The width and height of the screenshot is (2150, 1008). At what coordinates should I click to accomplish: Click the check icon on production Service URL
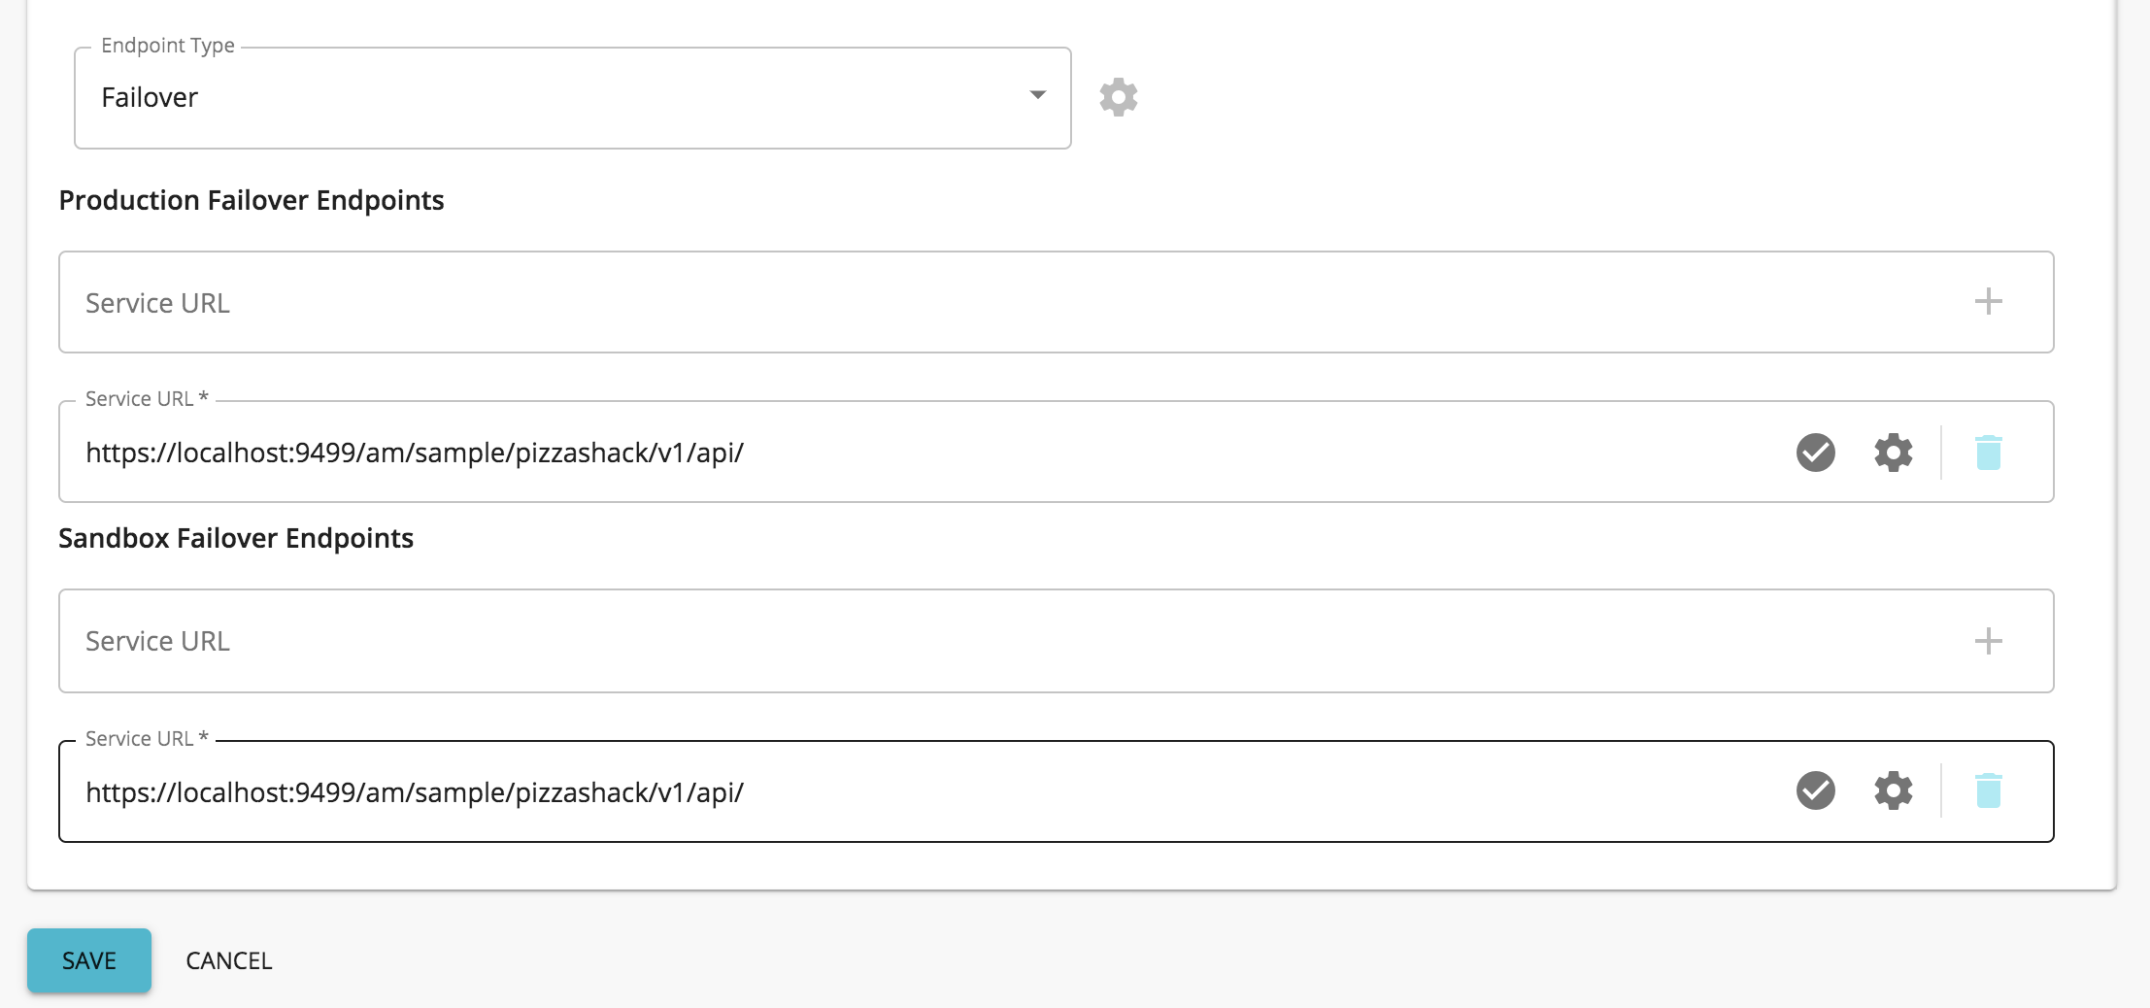tap(1814, 451)
